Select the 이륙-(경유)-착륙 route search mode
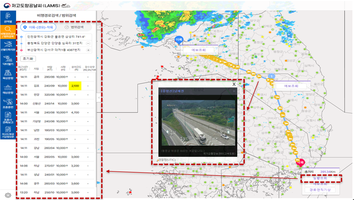The height and width of the screenshot is (200, 354). point(39,27)
